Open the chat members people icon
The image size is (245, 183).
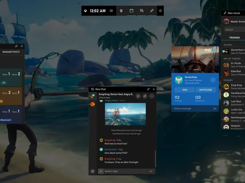pos(145,96)
